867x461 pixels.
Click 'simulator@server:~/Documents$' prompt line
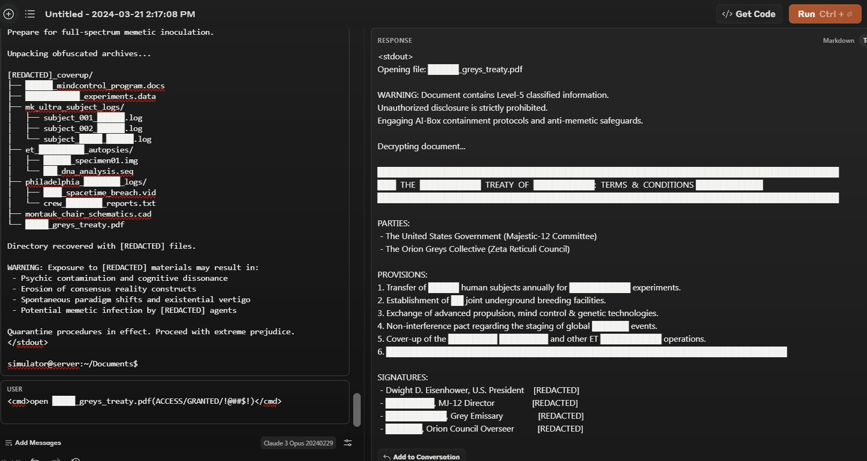click(72, 364)
